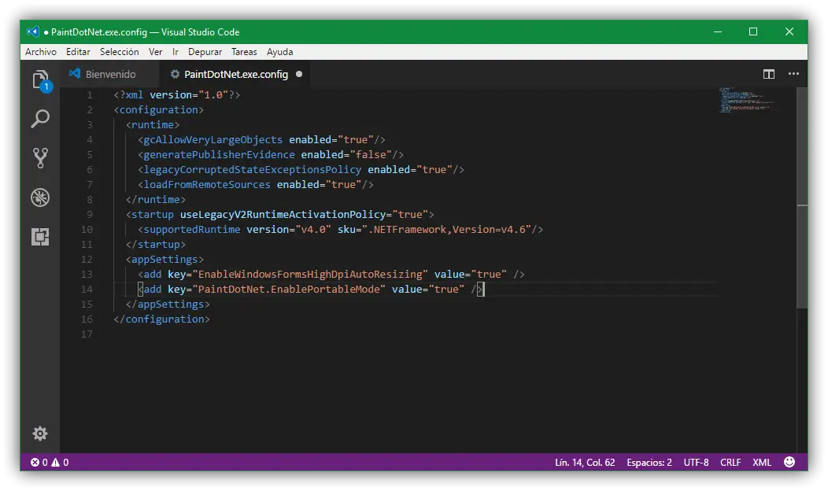
Task: Open the Selección menu
Action: pos(120,52)
